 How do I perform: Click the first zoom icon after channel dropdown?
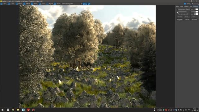(84, 4)
